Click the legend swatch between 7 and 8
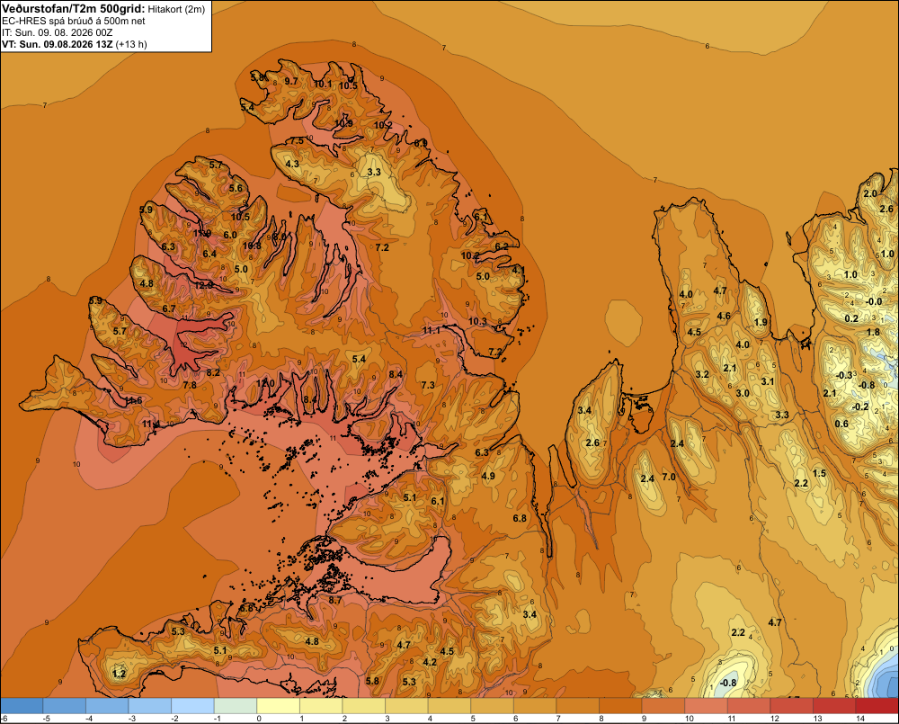The image size is (899, 724). [577, 706]
